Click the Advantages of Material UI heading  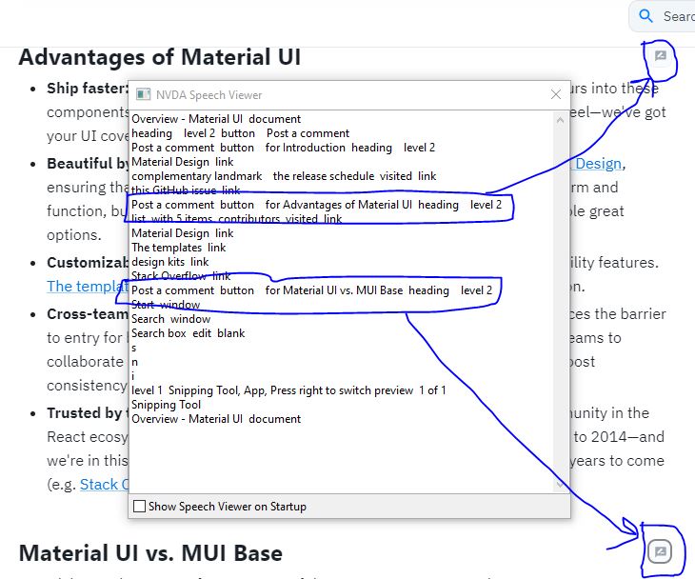(x=160, y=57)
